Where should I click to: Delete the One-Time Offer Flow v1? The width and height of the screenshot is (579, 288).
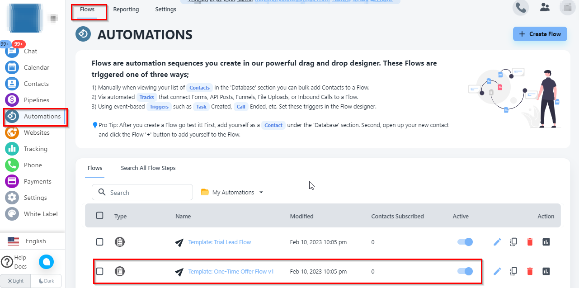530,271
